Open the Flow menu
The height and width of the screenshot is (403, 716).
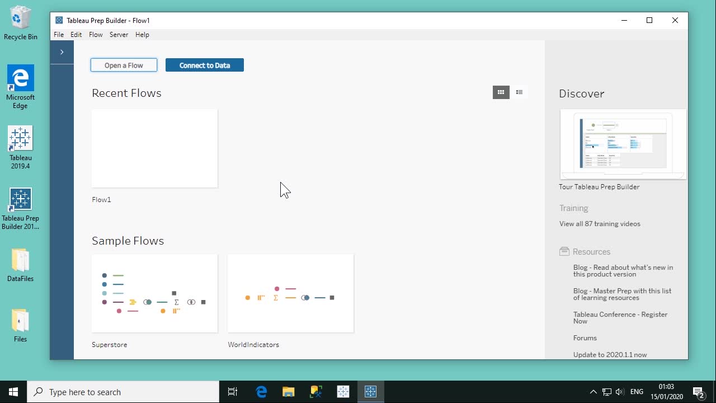pyautogui.click(x=96, y=35)
